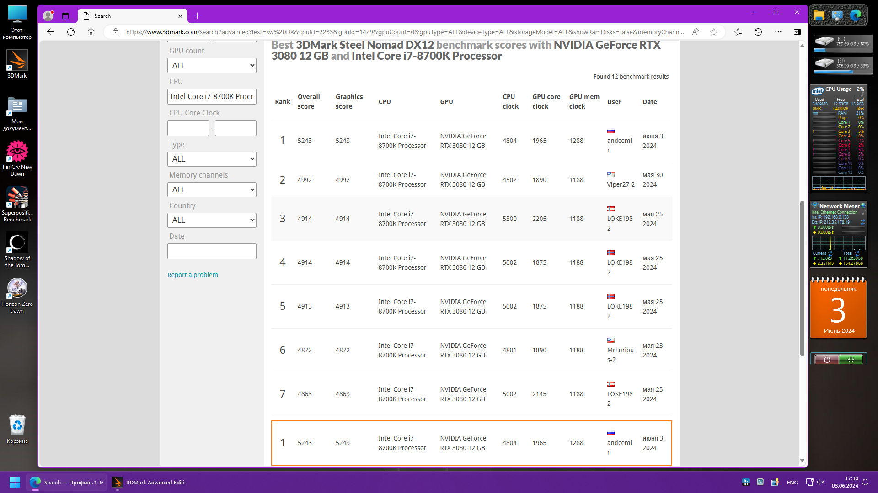Image resolution: width=878 pixels, height=493 pixels.
Task: Click the Date filter input field
Action: (x=212, y=252)
